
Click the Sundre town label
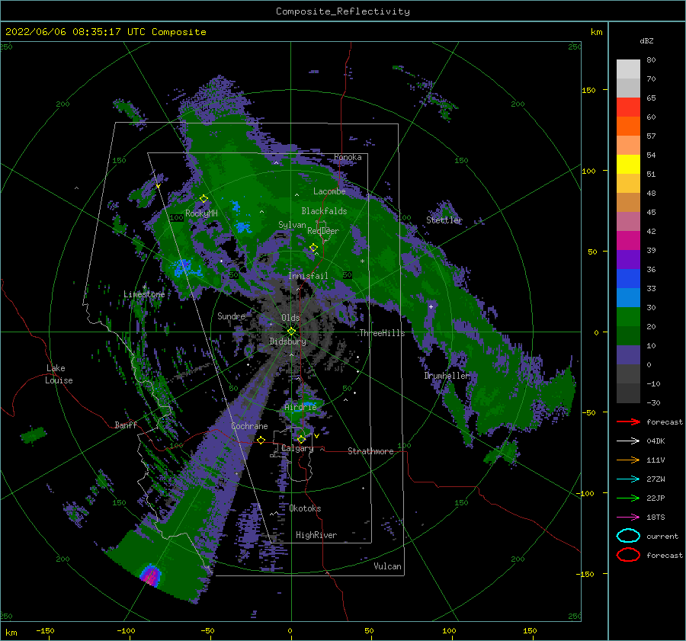231,316
